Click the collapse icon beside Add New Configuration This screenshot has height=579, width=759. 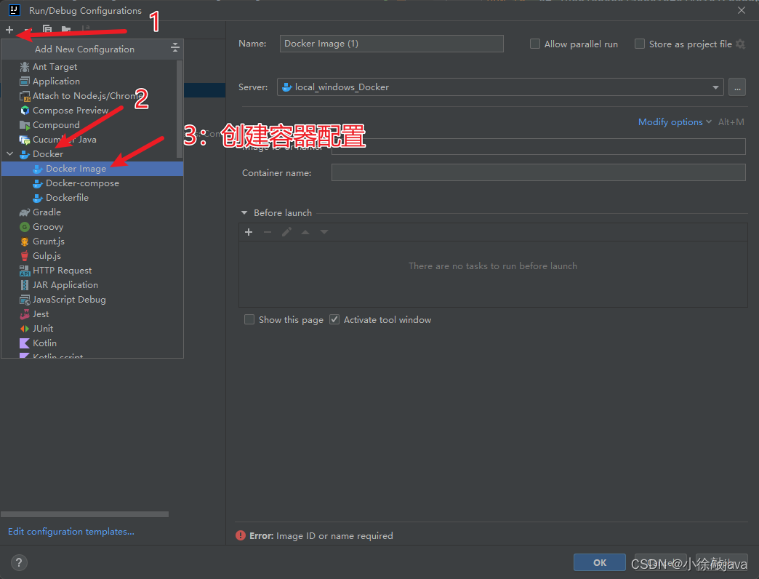coord(175,48)
